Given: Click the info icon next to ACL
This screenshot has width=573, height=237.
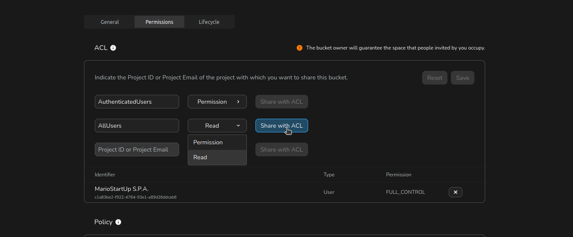Looking at the screenshot, I should point(113,48).
